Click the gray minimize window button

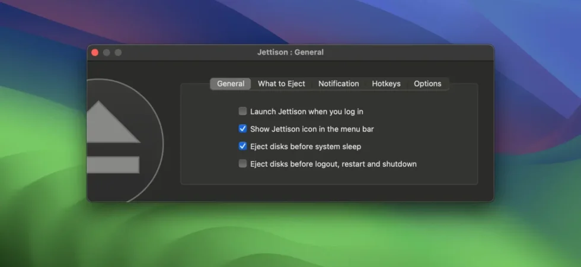point(106,53)
